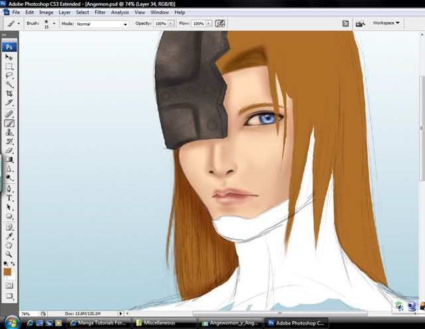Select the Move tool

click(9, 57)
